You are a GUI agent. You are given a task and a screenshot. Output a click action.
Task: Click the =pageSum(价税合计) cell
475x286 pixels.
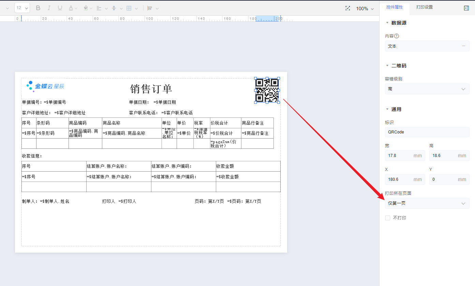tap(226, 144)
